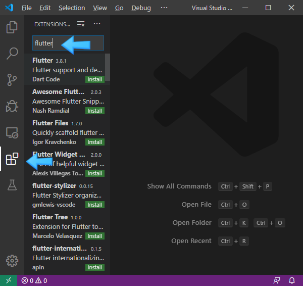Open Extensions panel more actions menu

(x=97, y=24)
